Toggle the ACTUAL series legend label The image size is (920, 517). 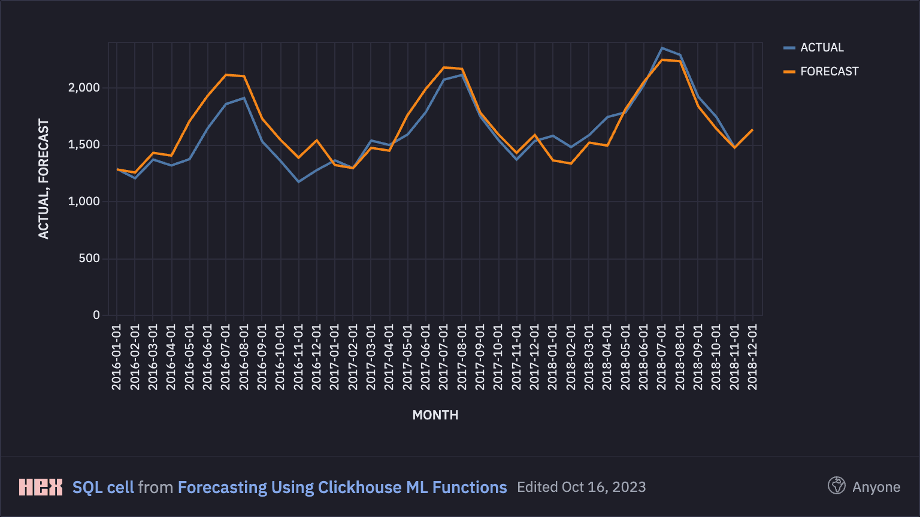click(822, 48)
